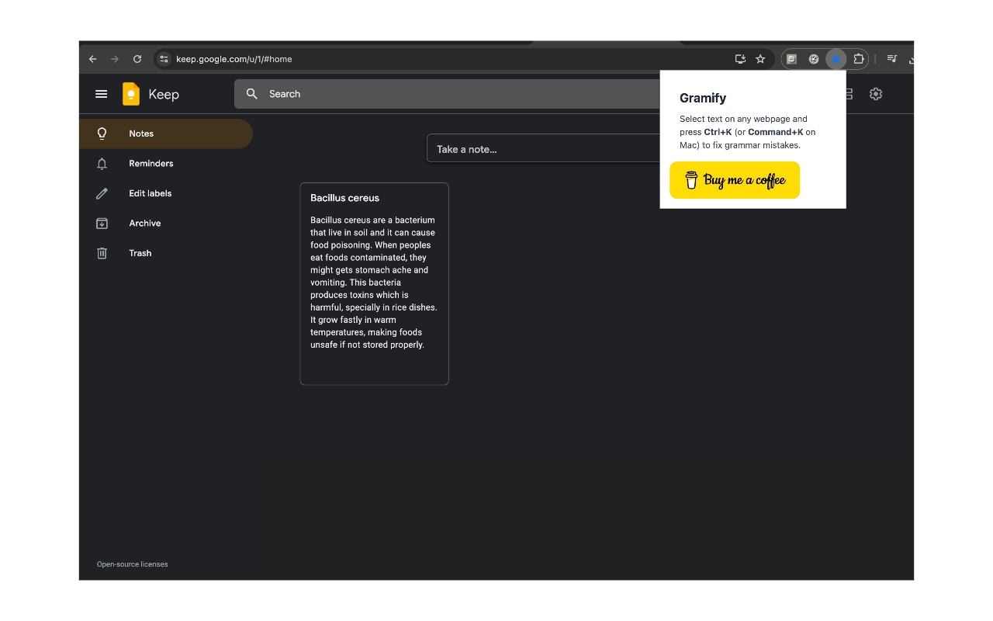Go to Archive in the sidebar

tap(166, 224)
